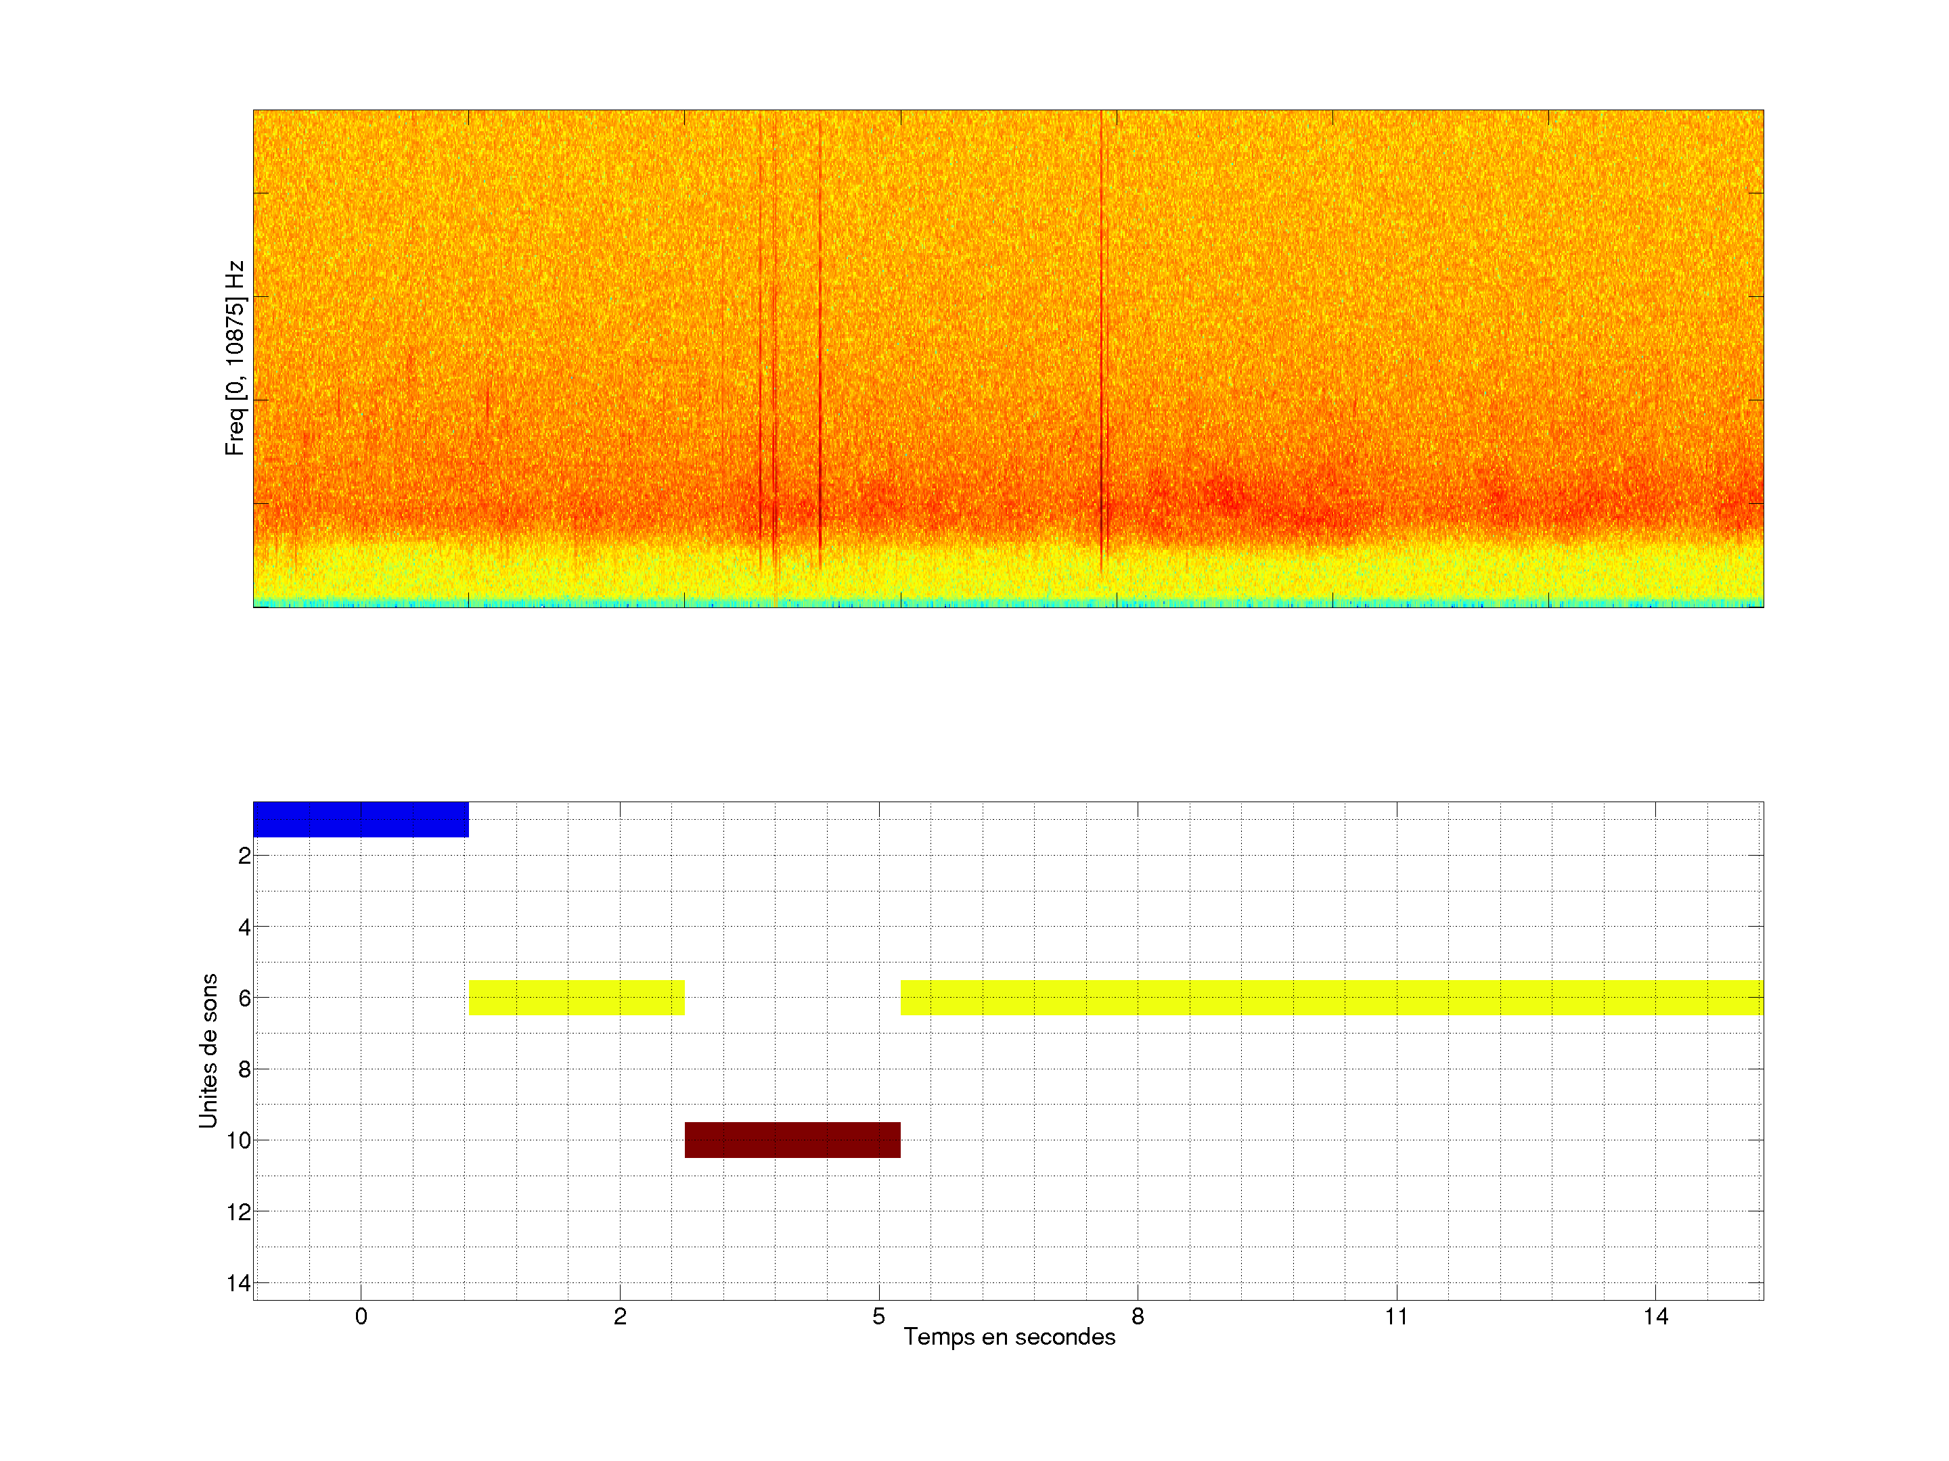Screen dimensions: 1949x1461
Task: Click the y-axis tick label 4
Action: pos(244,927)
